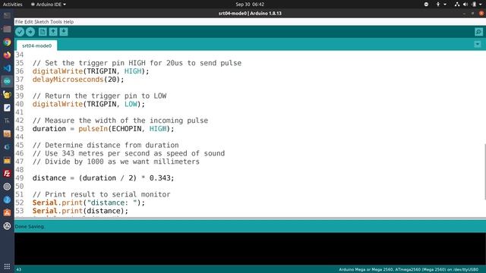The image size is (486, 273).
Task: Click on Serial.print("distance: ") line 52
Action: (89, 202)
